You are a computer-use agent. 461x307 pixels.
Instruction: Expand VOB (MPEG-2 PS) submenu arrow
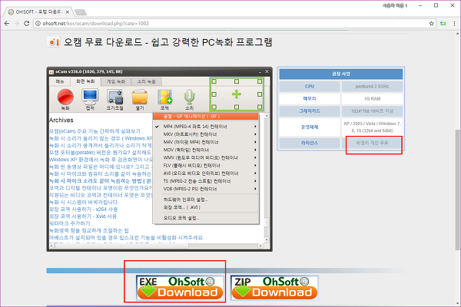pyautogui.click(x=255, y=189)
